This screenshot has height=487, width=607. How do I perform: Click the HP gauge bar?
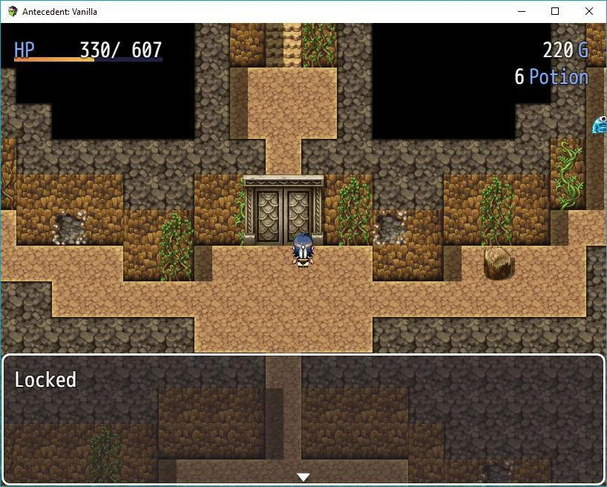click(88, 59)
